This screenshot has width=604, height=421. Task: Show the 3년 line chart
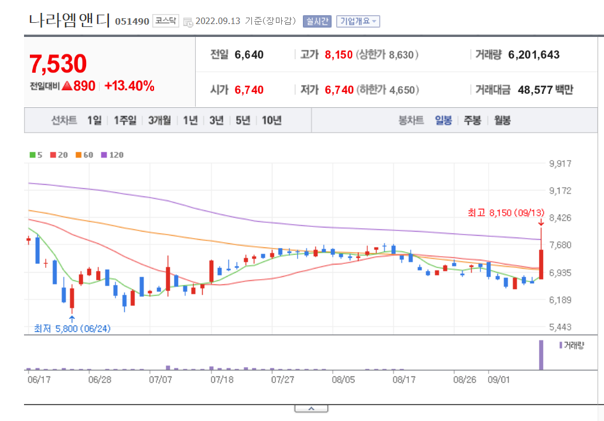(x=217, y=120)
